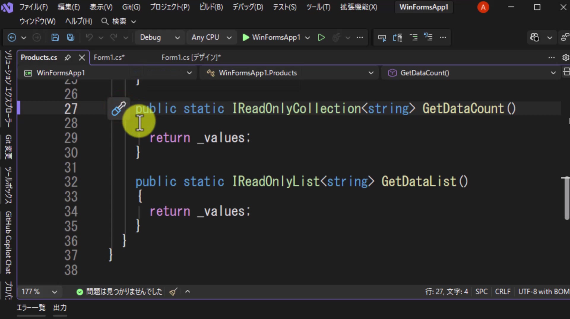The height and width of the screenshot is (319, 570).
Task: Open the Any CPU platform dropdown
Action: point(211,37)
